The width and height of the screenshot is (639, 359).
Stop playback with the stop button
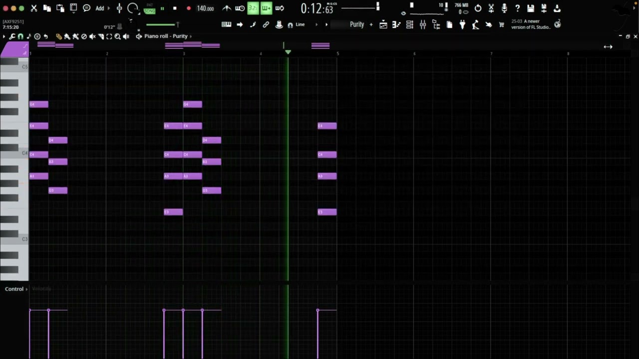click(x=175, y=8)
